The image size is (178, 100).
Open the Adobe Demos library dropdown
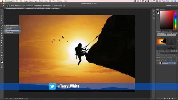coord(164,33)
